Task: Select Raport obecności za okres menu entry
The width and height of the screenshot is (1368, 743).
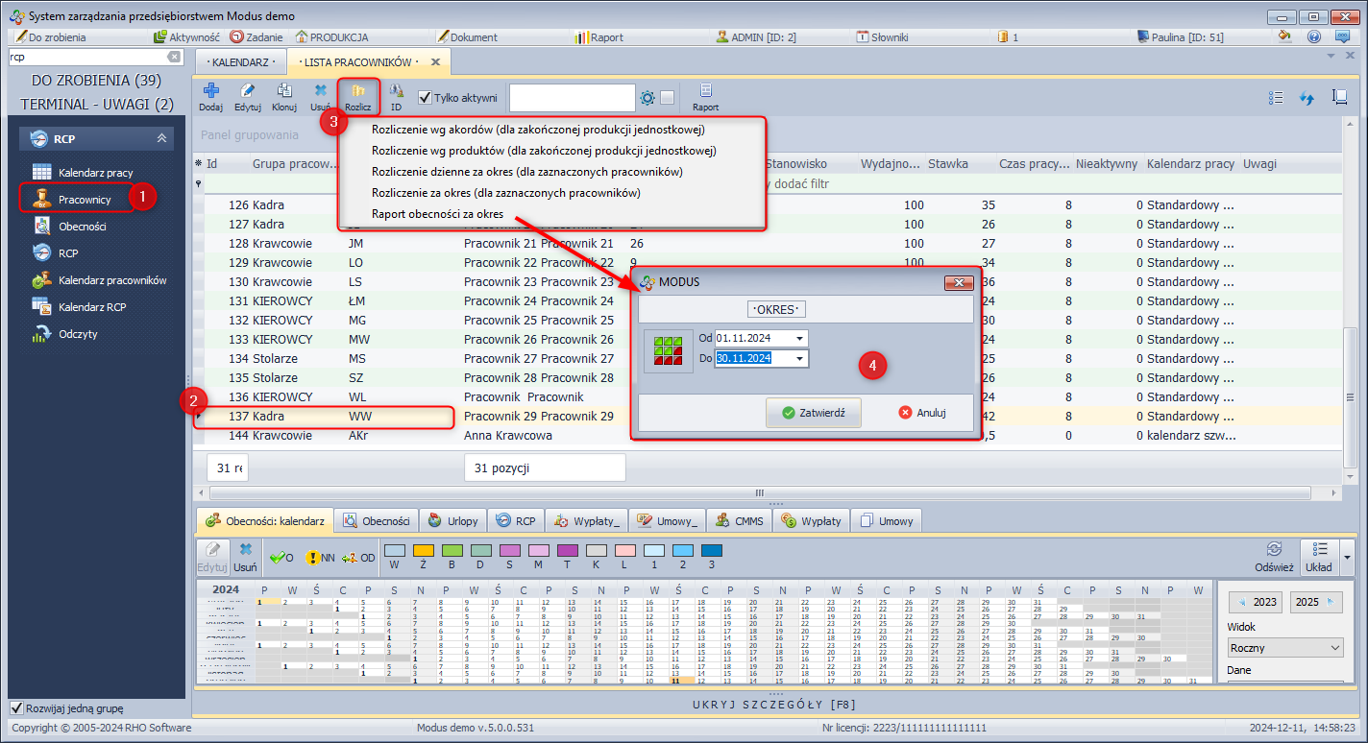Action: coord(423,214)
